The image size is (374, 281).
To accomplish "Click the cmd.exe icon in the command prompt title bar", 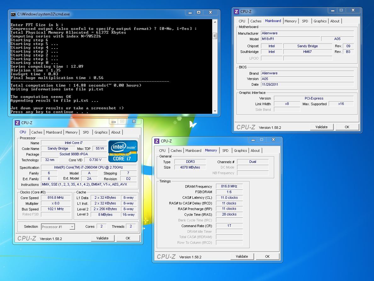I will pos(13,14).
